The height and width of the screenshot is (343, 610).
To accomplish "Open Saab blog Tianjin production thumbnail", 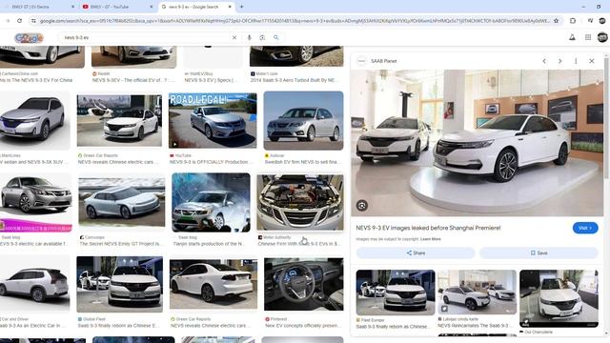I will 211,202.
